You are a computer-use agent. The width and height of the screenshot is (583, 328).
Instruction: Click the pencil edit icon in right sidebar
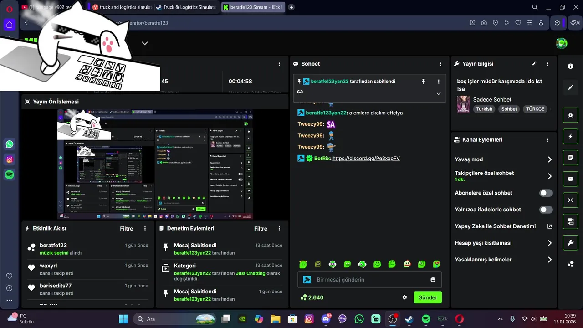point(570,87)
